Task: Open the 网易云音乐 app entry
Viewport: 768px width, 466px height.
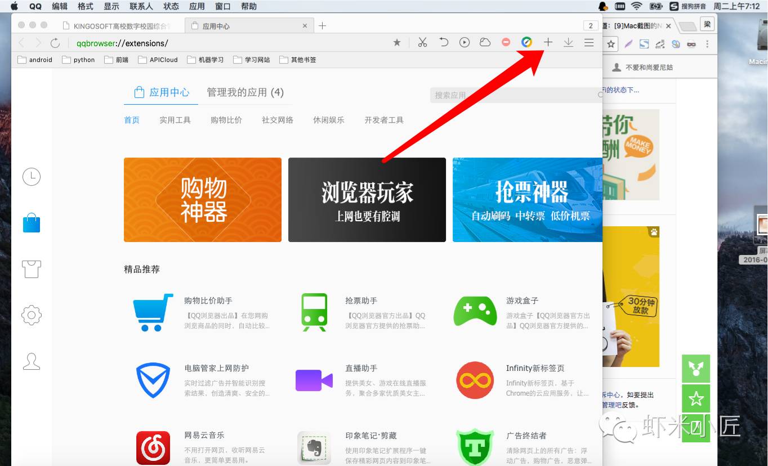Action: pyautogui.click(x=204, y=436)
